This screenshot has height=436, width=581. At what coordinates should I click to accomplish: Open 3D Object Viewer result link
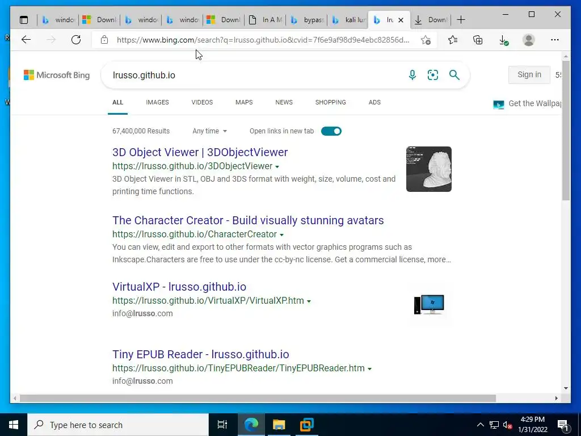tap(200, 152)
